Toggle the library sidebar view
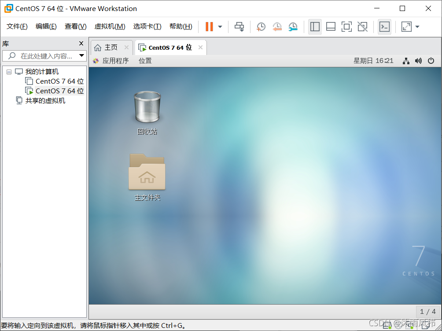 315,27
